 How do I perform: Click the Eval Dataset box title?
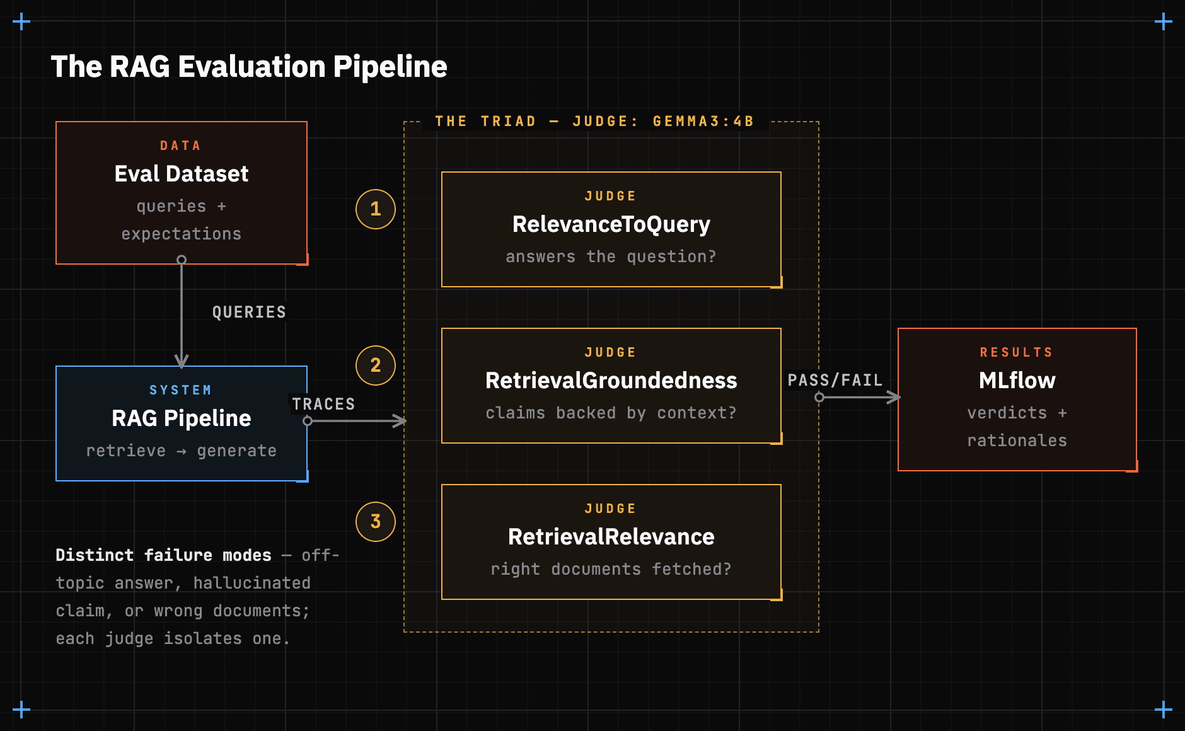182,174
